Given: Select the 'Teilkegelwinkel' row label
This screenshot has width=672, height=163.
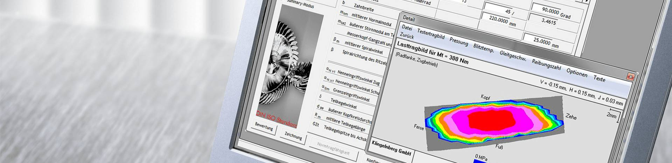Looking at the screenshot, I should 343,103.
